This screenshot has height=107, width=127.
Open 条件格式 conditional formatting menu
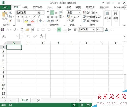[90, 12]
